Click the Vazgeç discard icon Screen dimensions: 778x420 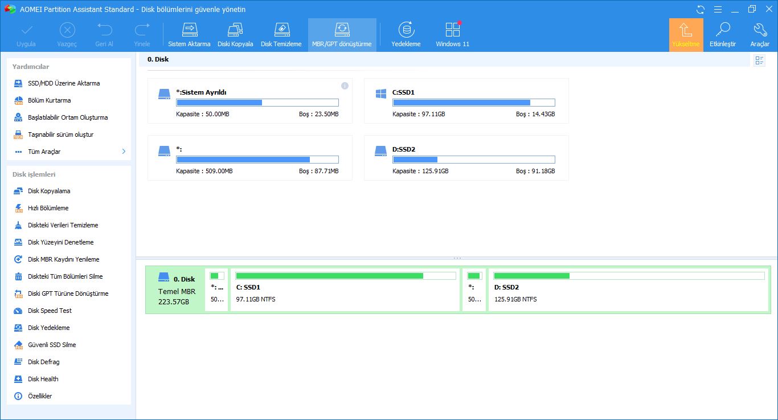click(67, 35)
